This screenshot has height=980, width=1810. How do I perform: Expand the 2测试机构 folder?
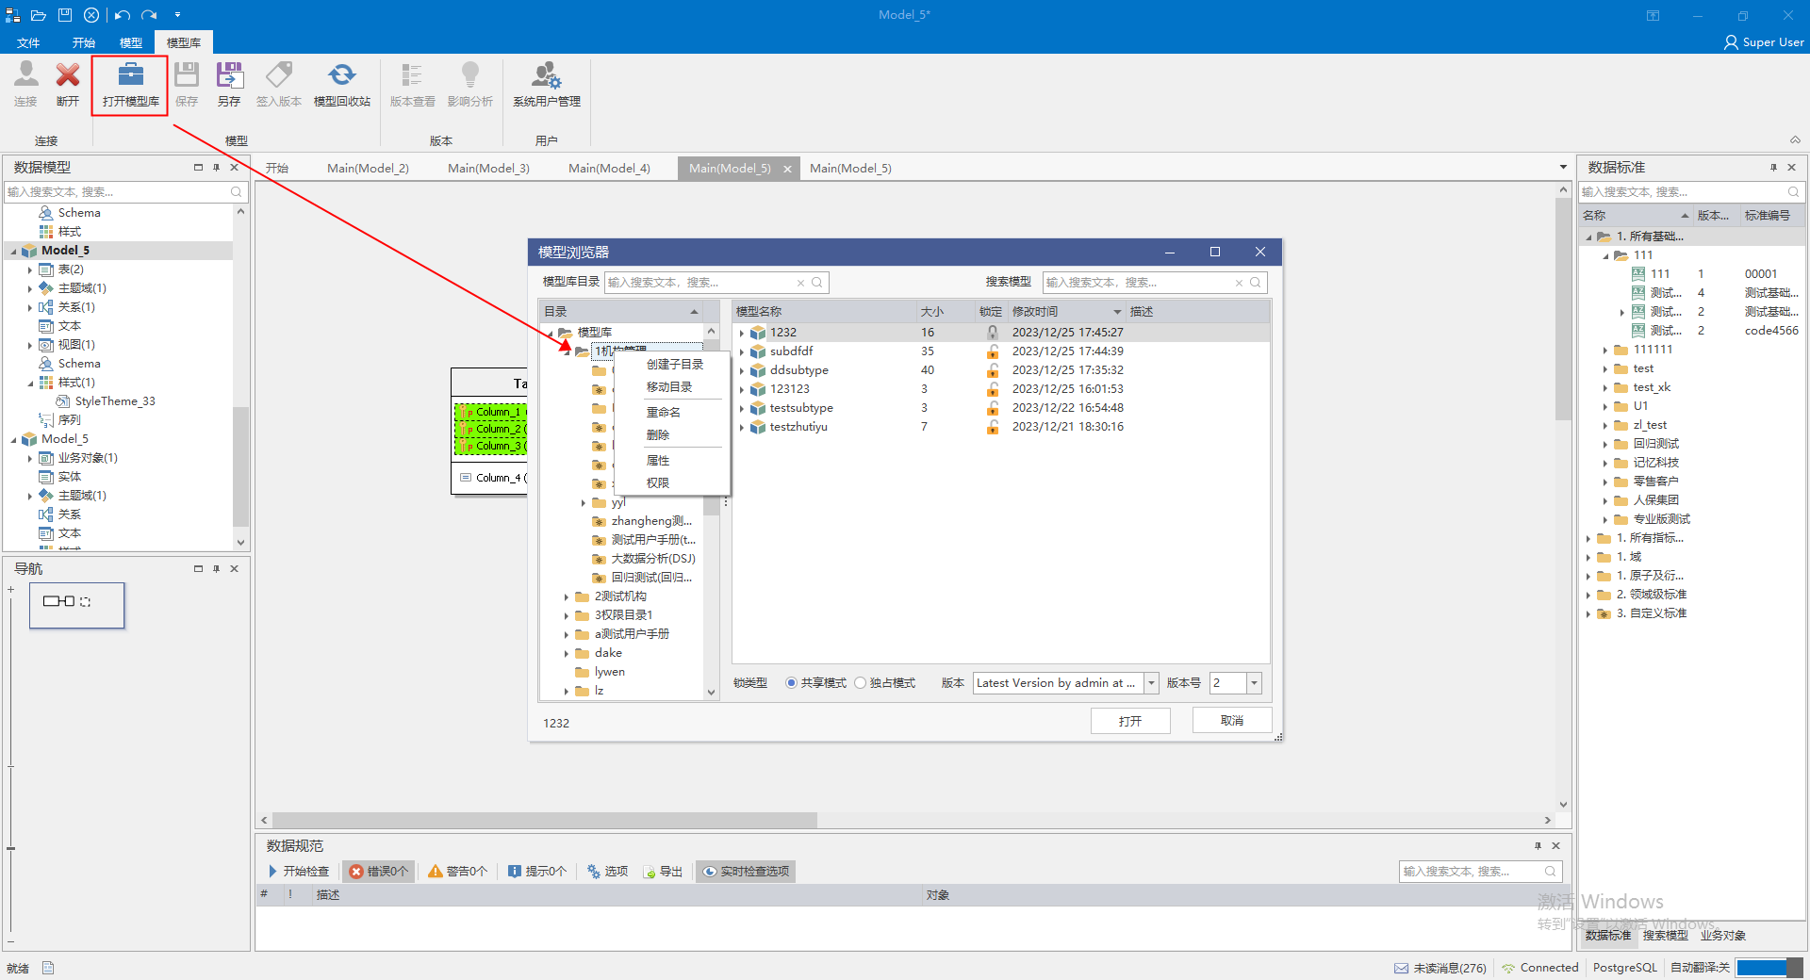coord(567,596)
